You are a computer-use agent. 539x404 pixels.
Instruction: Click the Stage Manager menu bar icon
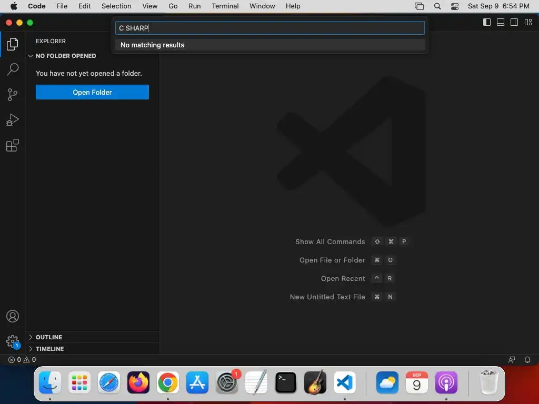pos(419,6)
